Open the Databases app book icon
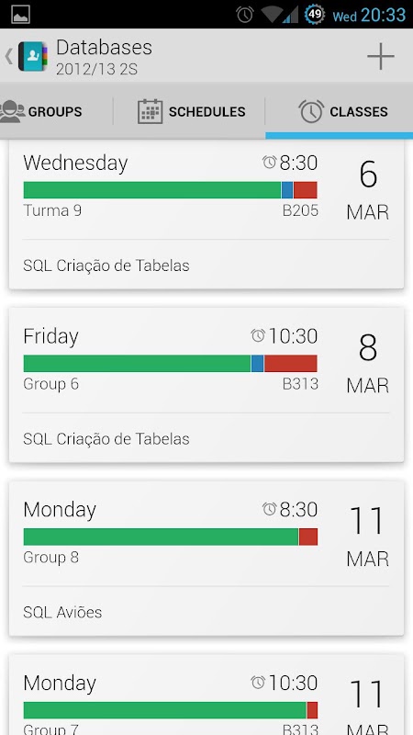413x735 pixels. pos(33,56)
